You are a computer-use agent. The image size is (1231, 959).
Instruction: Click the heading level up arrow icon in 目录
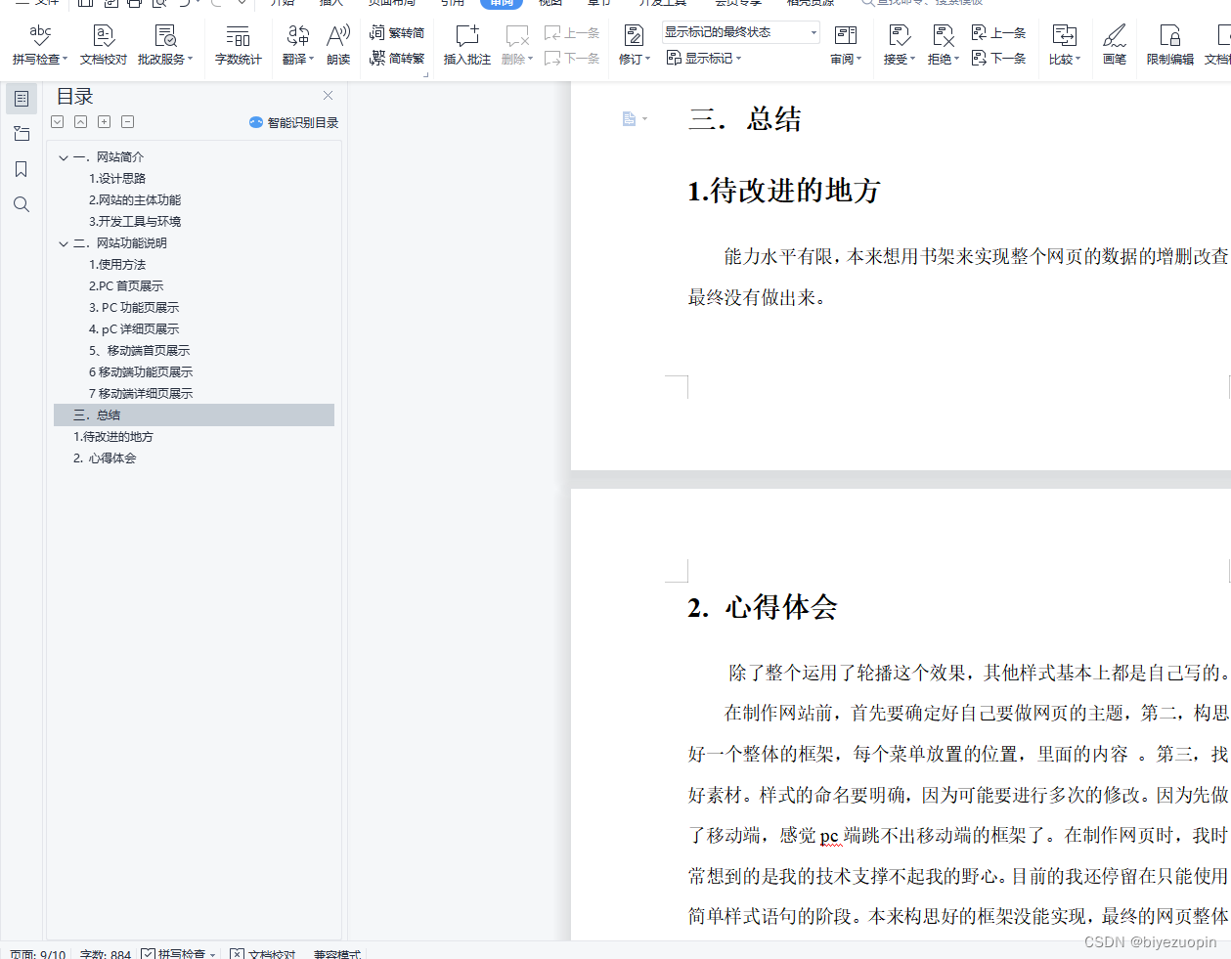point(81,122)
